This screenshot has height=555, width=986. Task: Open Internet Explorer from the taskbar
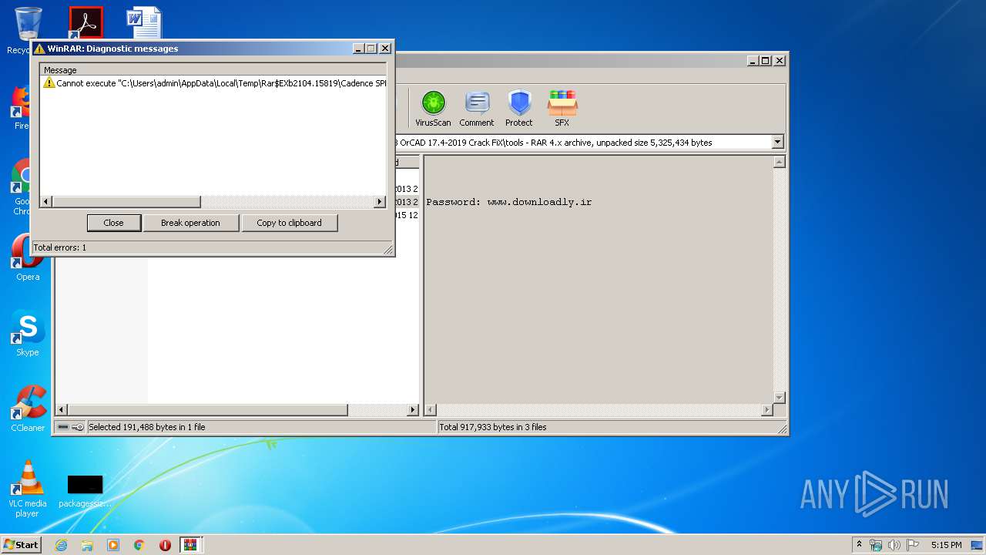coord(61,545)
